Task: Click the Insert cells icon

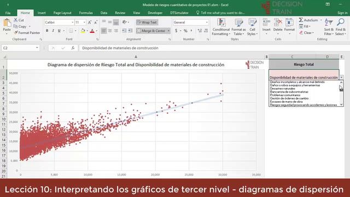Action: (x=266, y=22)
